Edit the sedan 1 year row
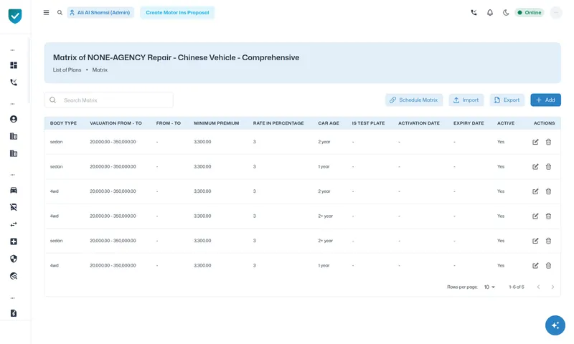 click(x=535, y=167)
